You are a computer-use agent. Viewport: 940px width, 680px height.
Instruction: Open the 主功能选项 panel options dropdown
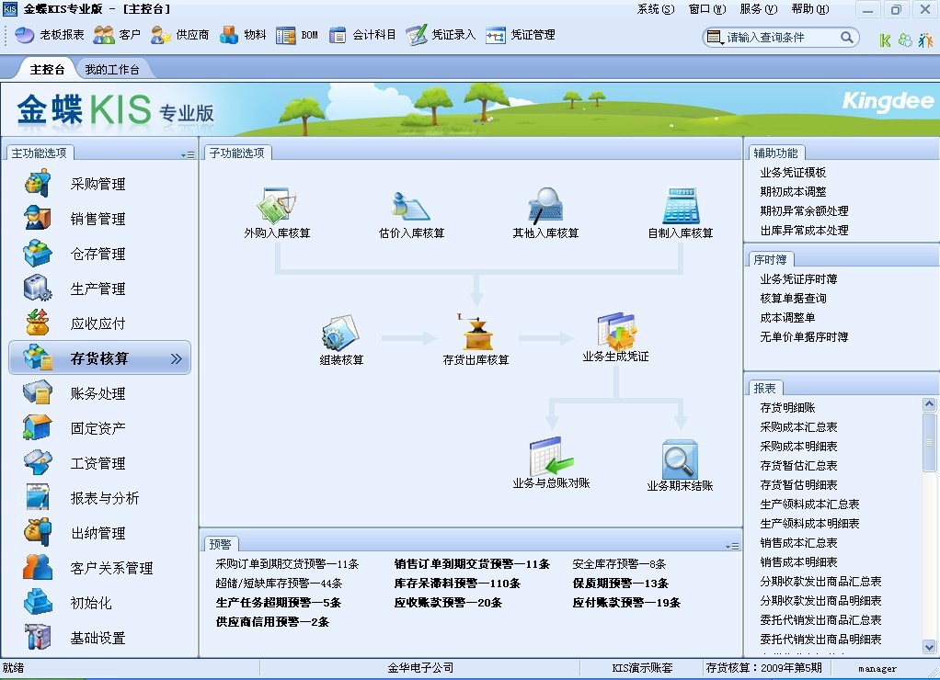tap(188, 154)
